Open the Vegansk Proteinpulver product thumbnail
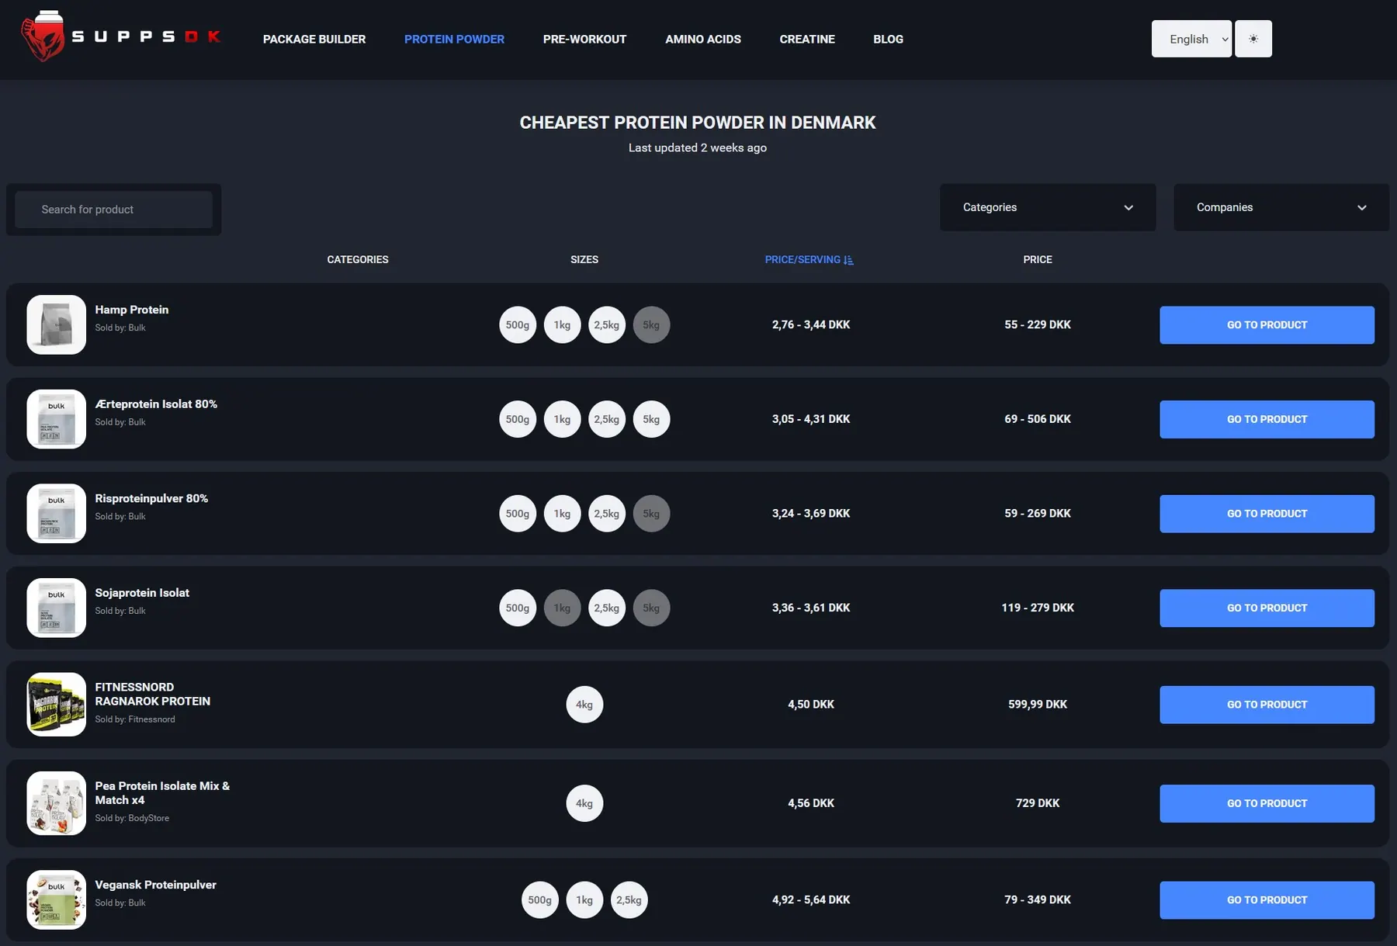The height and width of the screenshot is (946, 1397). 57,900
